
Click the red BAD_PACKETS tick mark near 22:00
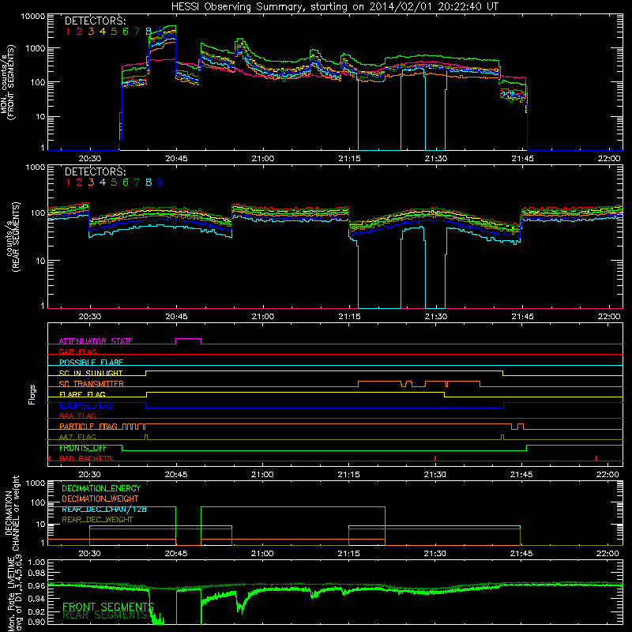pyautogui.click(x=596, y=458)
